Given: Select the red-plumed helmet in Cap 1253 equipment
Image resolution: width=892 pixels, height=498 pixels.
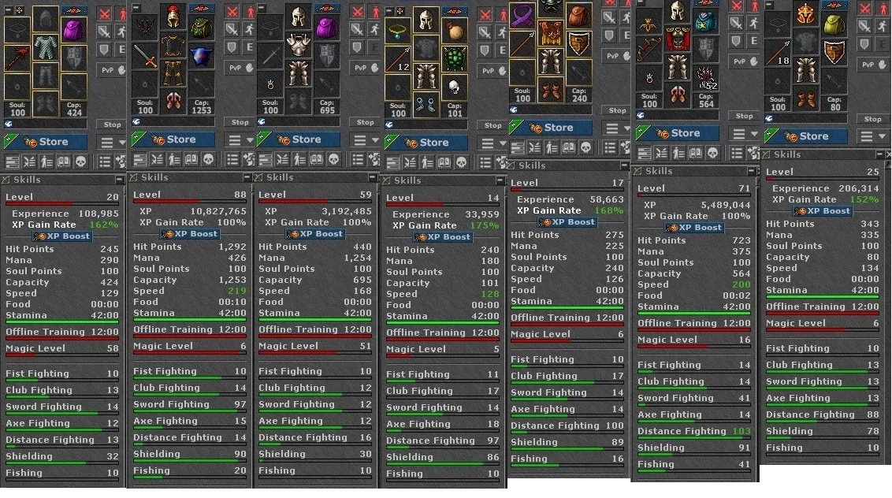Looking at the screenshot, I should tap(173, 17).
